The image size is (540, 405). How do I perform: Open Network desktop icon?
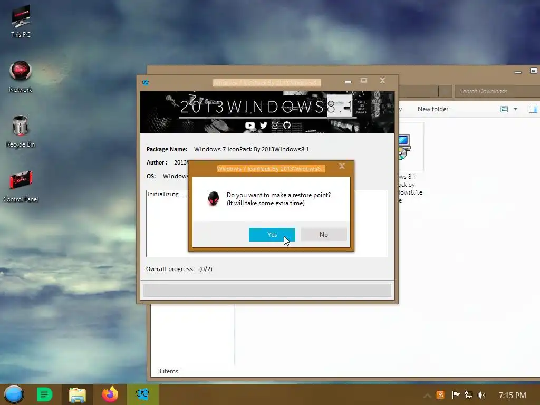point(21,76)
